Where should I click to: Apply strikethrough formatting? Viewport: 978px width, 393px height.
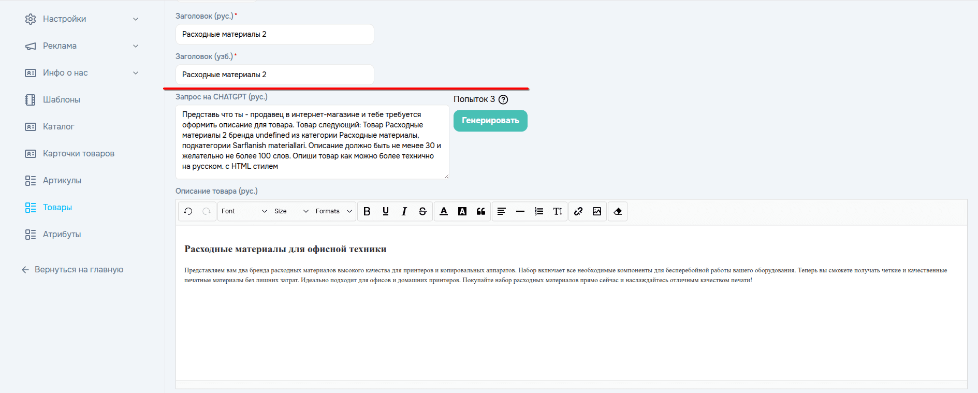pyautogui.click(x=423, y=211)
